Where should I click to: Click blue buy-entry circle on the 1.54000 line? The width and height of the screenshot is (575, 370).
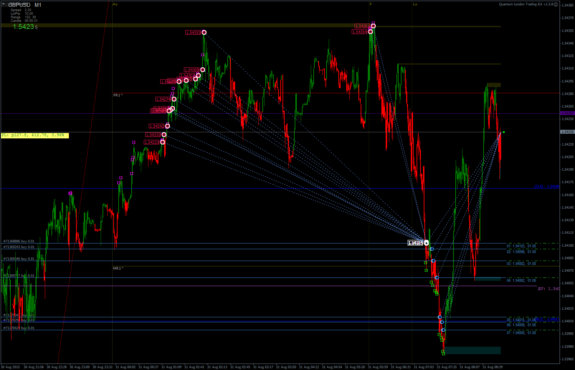[x=443, y=330]
